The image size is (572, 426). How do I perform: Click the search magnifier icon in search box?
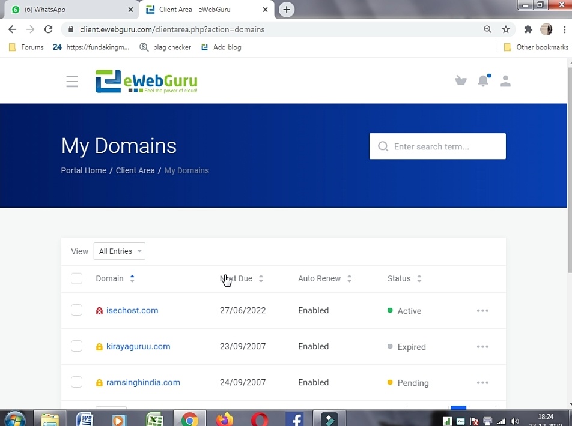[x=383, y=146]
